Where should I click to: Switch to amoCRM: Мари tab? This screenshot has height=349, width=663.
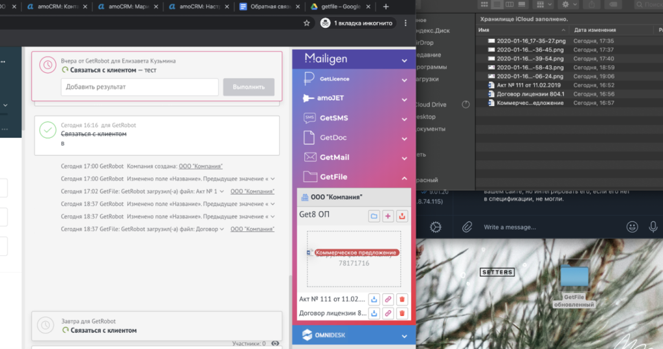point(128,6)
